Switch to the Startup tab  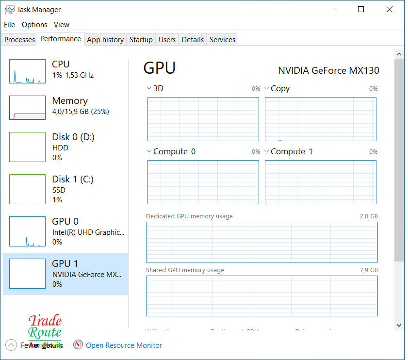141,40
